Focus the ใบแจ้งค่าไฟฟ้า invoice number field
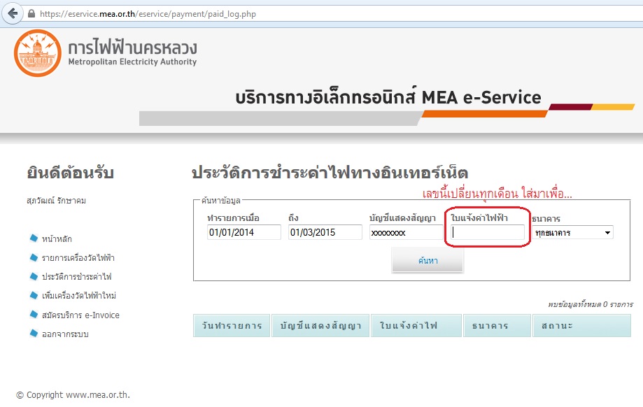The width and height of the screenshot is (643, 407). point(488,232)
